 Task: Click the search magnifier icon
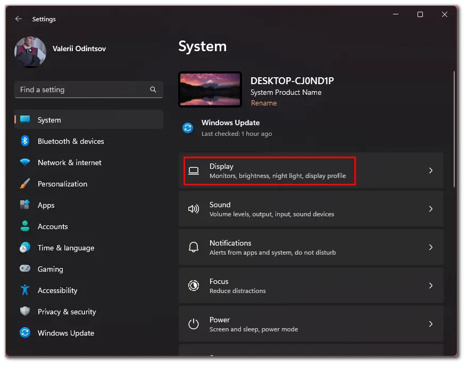pyautogui.click(x=153, y=90)
